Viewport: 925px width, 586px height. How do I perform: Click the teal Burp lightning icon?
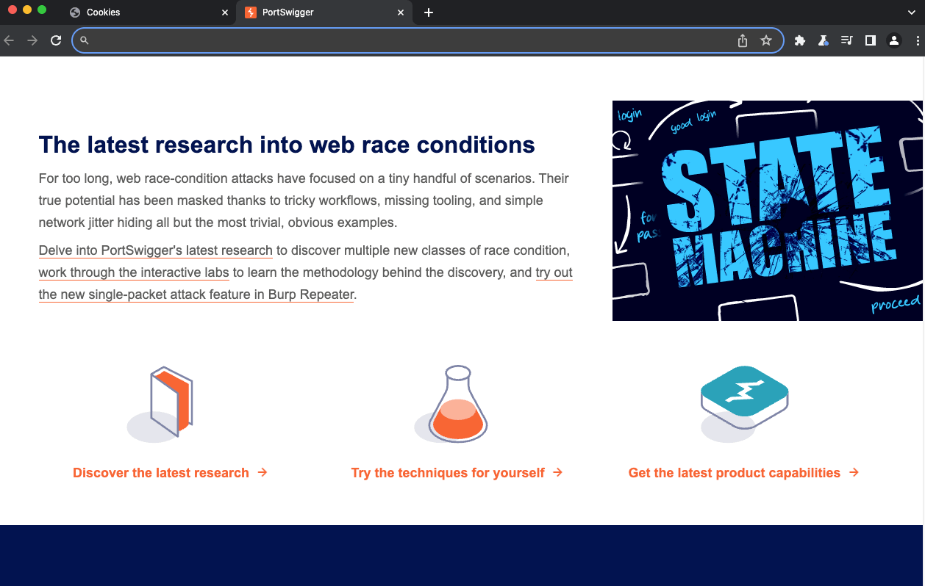744,404
